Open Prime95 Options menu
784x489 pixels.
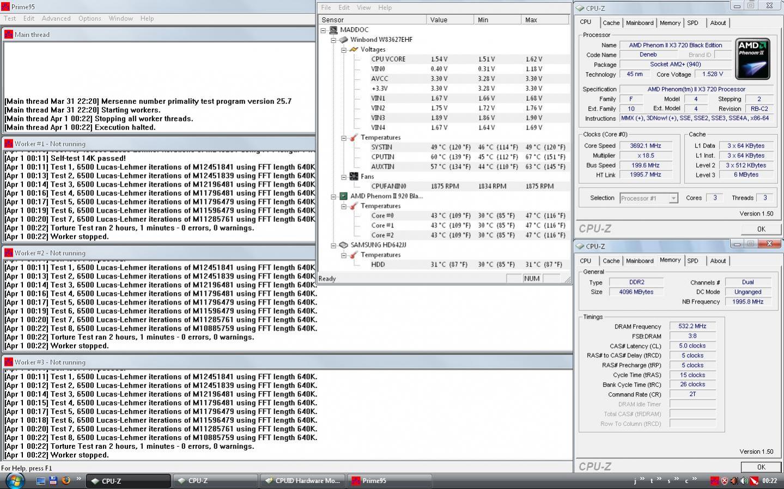(x=89, y=18)
